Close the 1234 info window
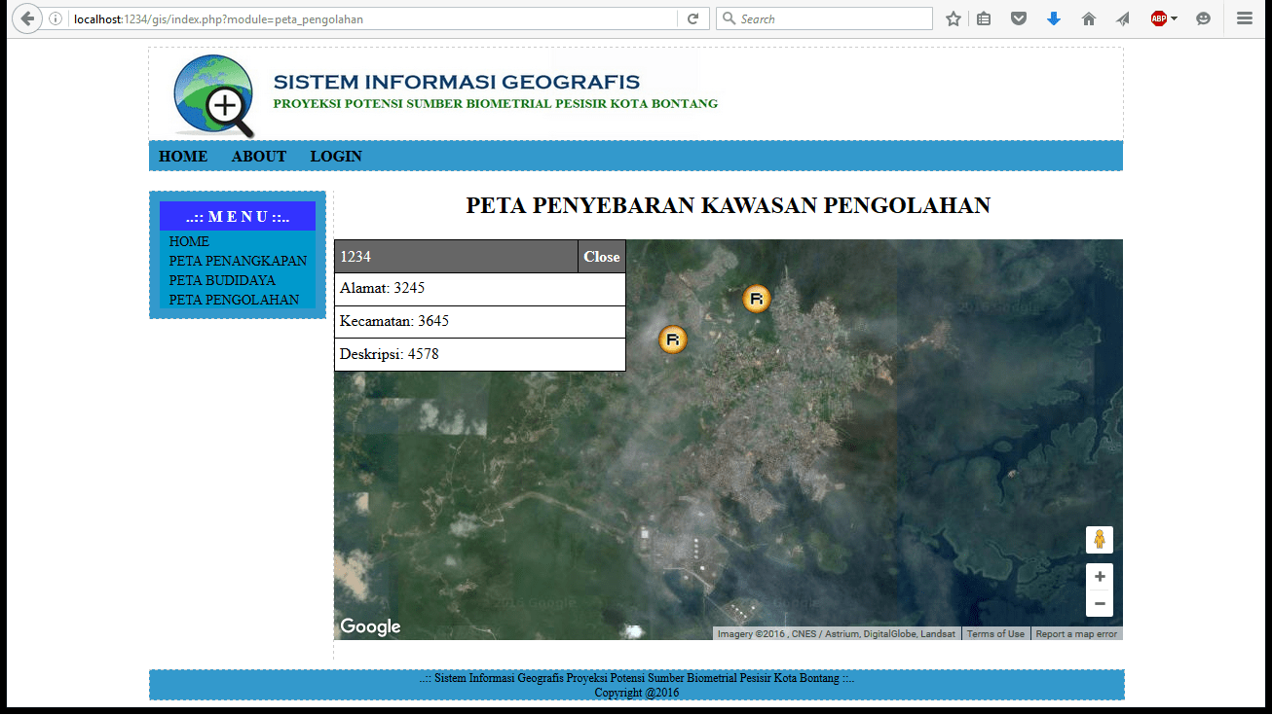The width and height of the screenshot is (1272, 715). point(601,257)
